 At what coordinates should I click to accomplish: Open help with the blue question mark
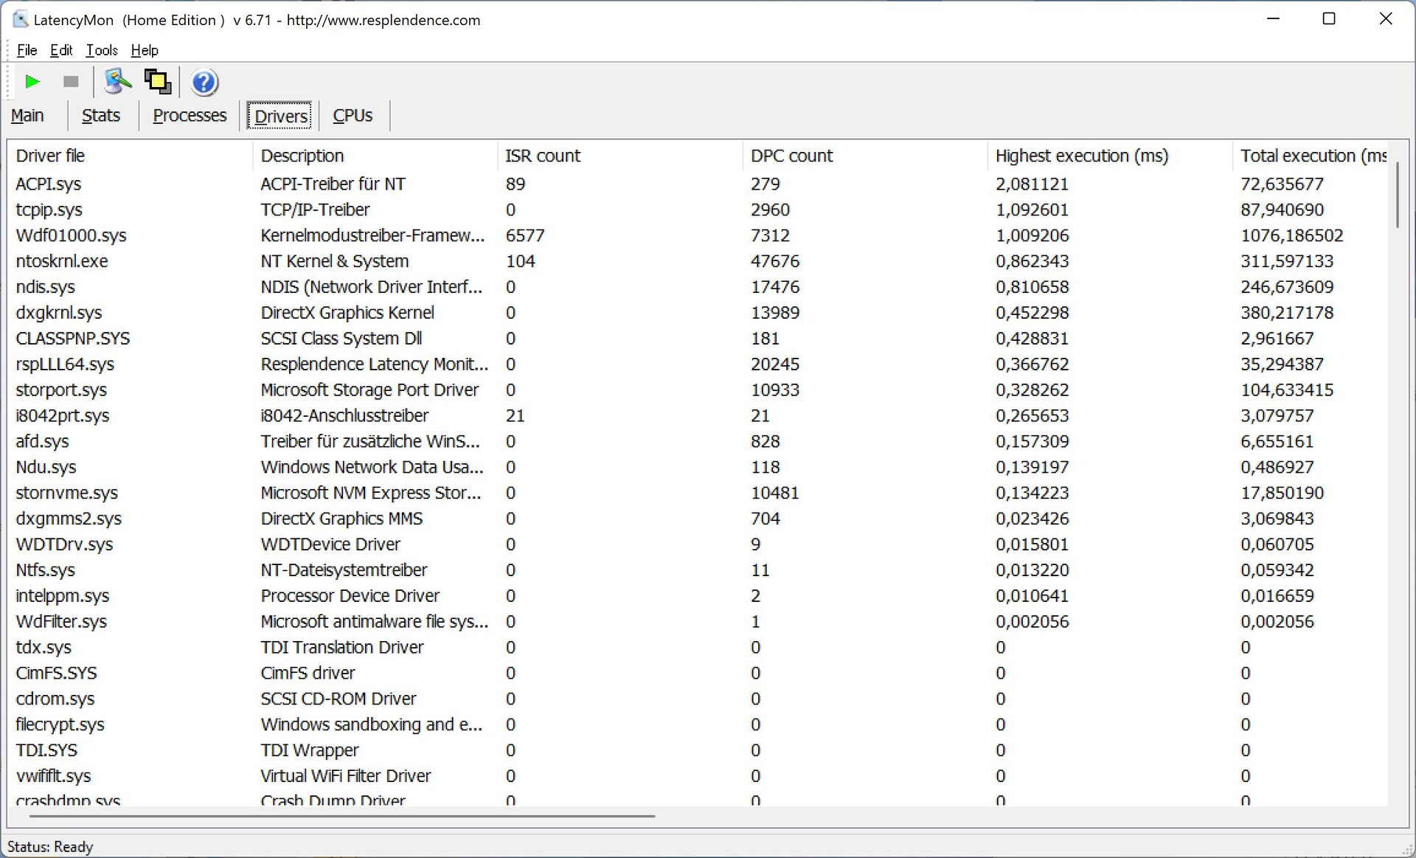(x=204, y=82)
